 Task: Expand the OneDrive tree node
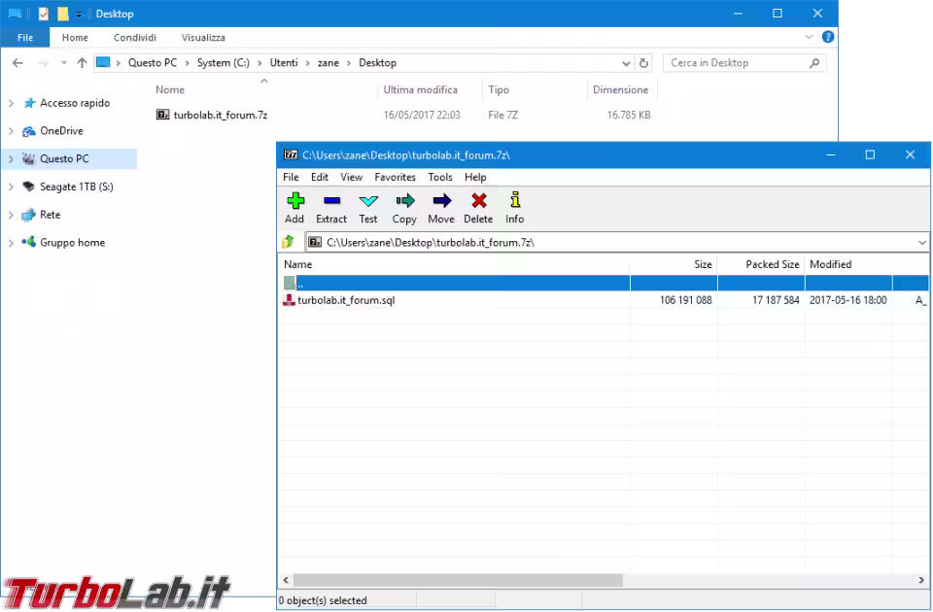pos(11,131)
